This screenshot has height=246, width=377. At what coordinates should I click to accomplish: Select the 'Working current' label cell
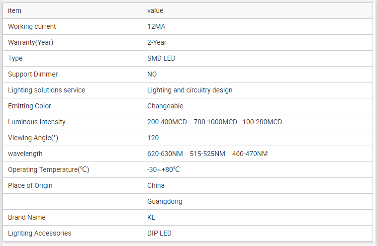point(32,26)
